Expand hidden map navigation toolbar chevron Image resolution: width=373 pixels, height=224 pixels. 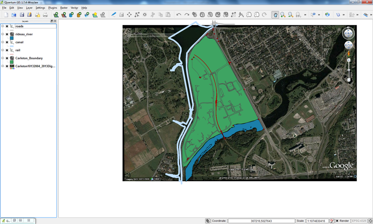click(x=305, y=15)
